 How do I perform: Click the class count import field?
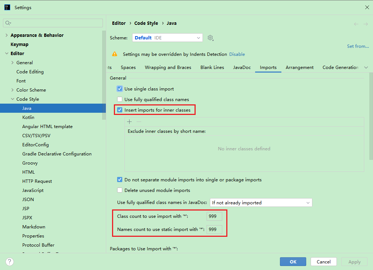click(x=214, y=216)
